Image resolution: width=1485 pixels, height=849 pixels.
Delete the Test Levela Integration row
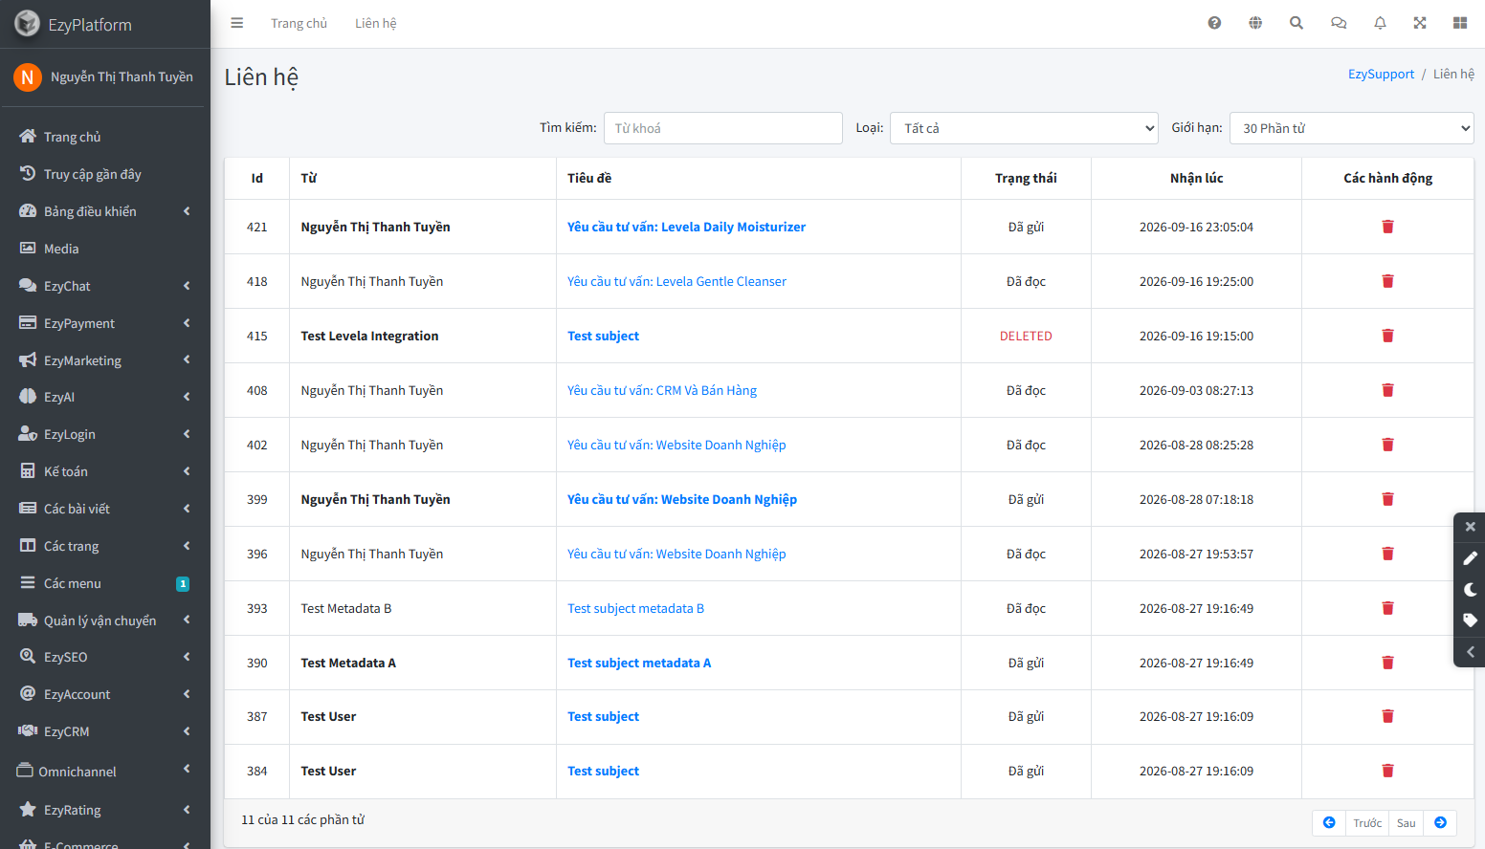coord(1387,336)
